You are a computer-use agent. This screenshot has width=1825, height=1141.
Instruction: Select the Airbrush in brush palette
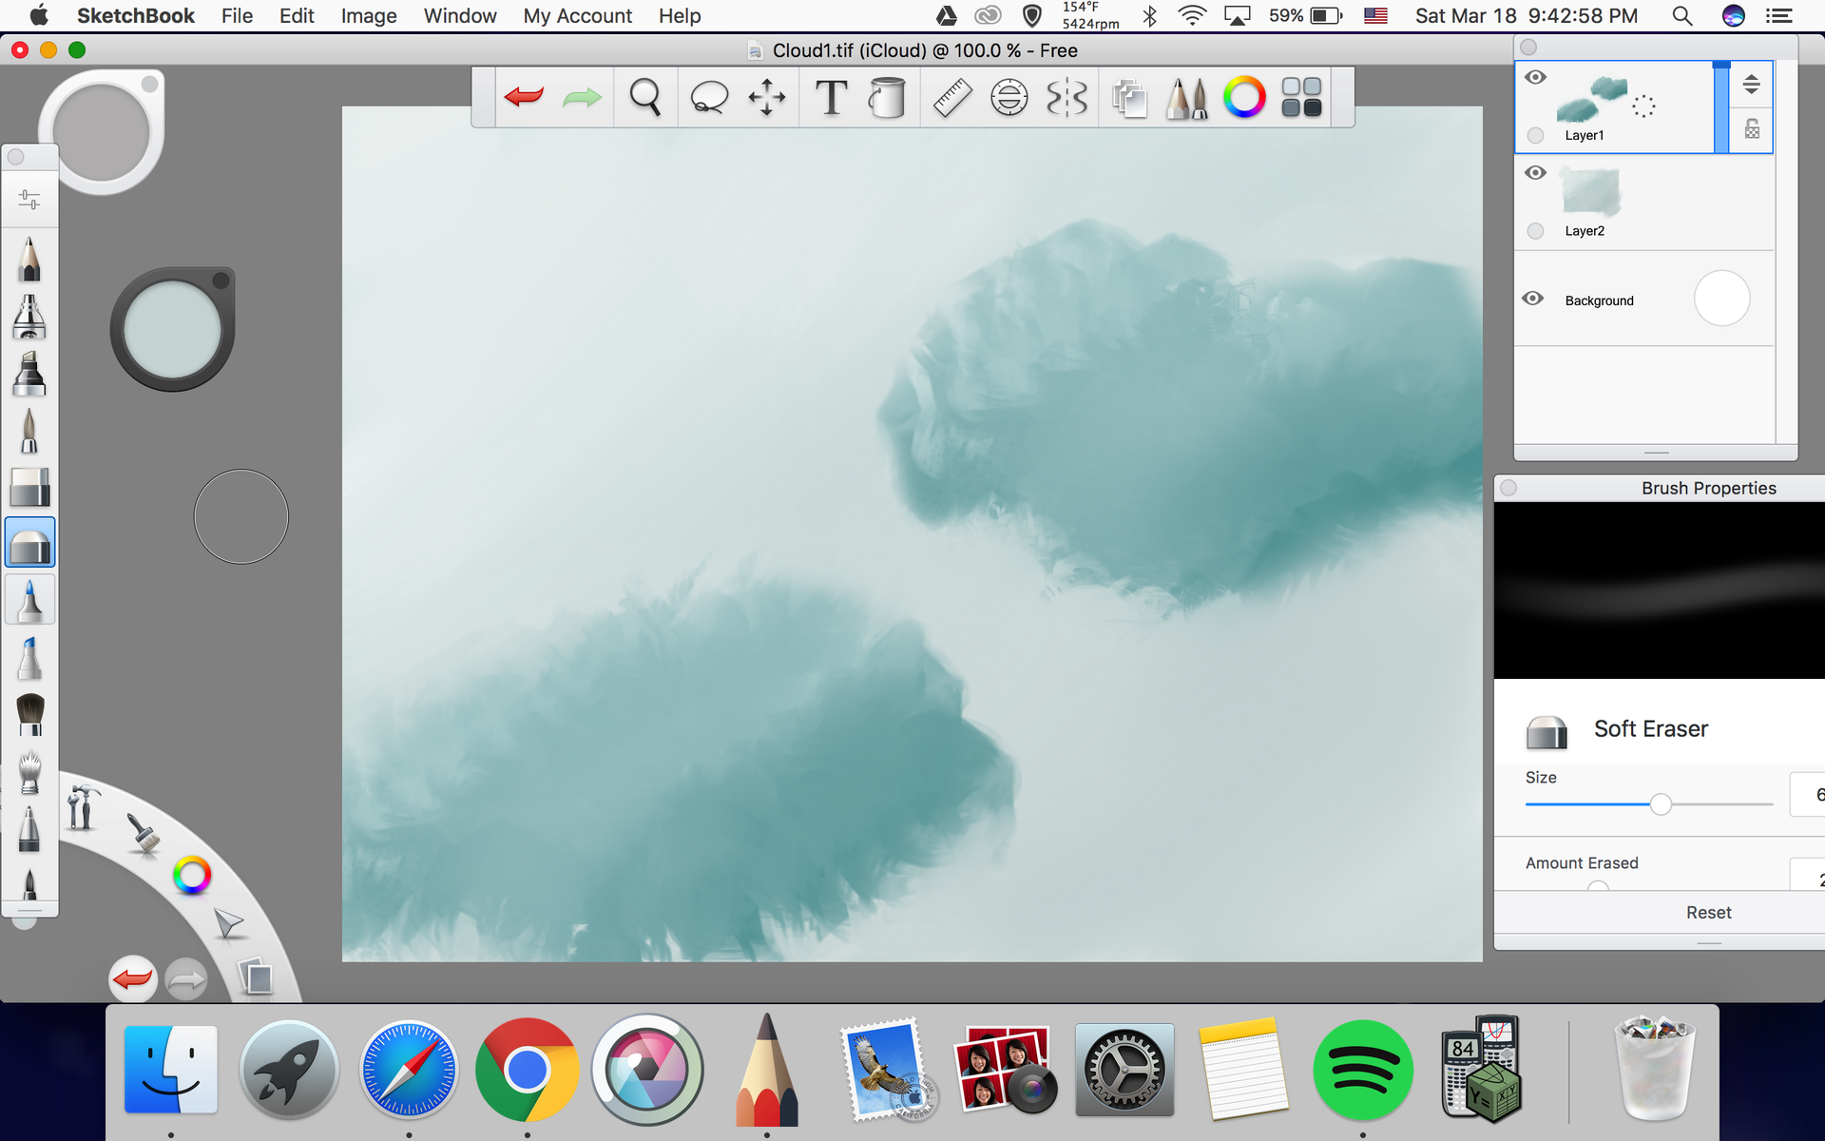pyautogui.click(x=29, y=316)
